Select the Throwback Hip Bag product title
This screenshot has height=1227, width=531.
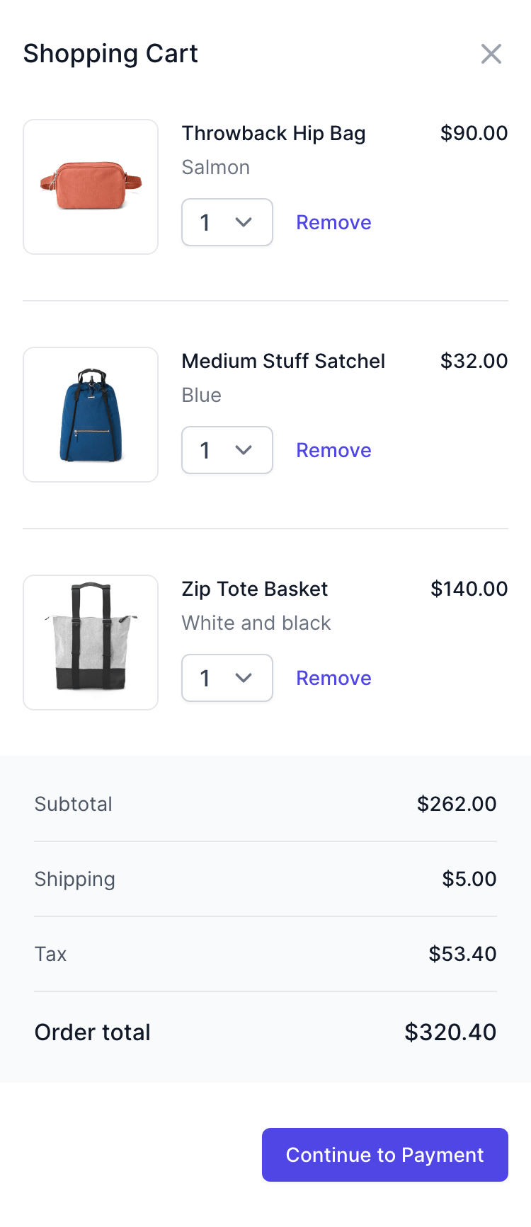[x=273, y=134]
